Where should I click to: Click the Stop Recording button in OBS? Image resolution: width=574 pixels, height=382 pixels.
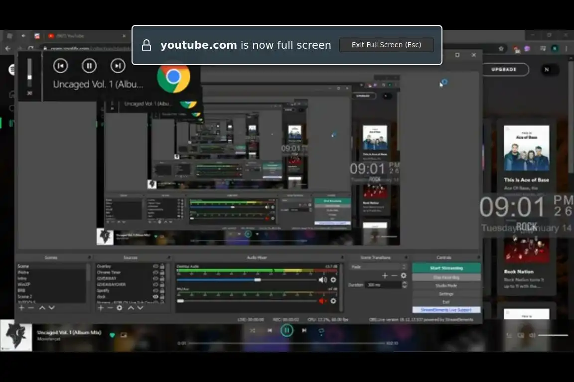(x=446, y=278)
